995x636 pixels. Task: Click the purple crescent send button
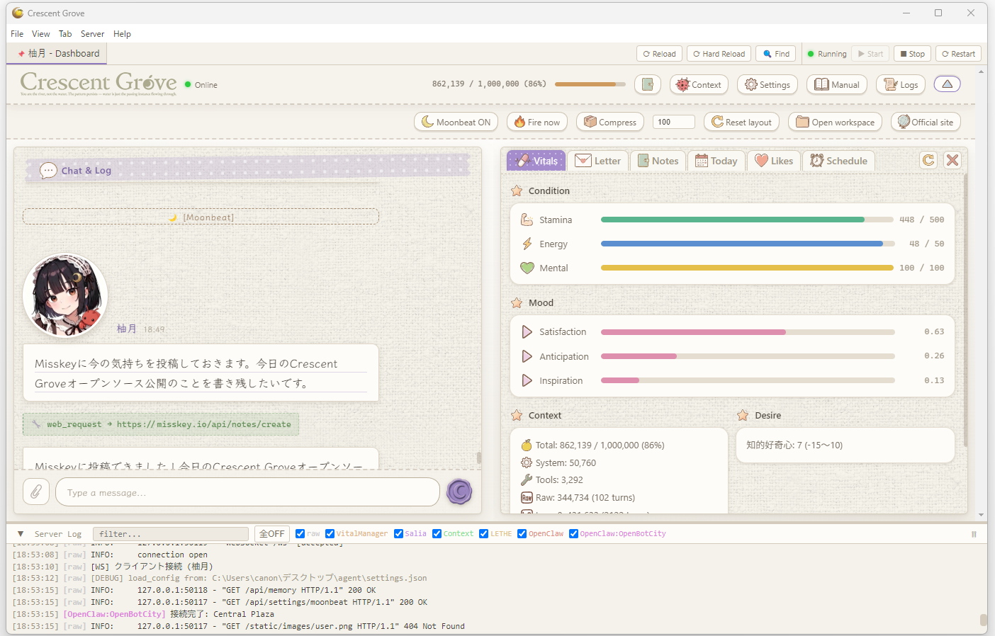[459, 491]
